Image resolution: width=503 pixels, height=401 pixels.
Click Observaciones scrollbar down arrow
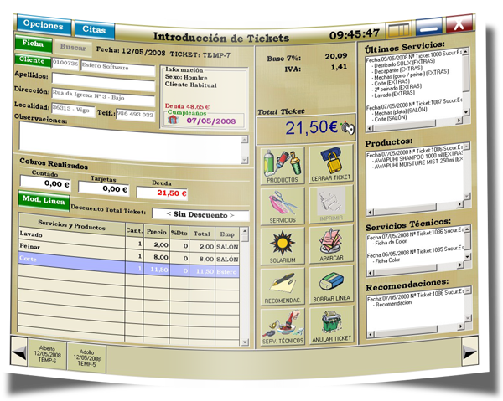[245, 160]
